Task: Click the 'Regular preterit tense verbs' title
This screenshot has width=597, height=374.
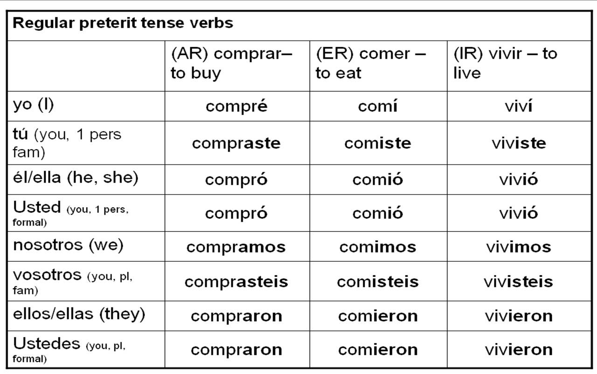Action: coord(123,23)
